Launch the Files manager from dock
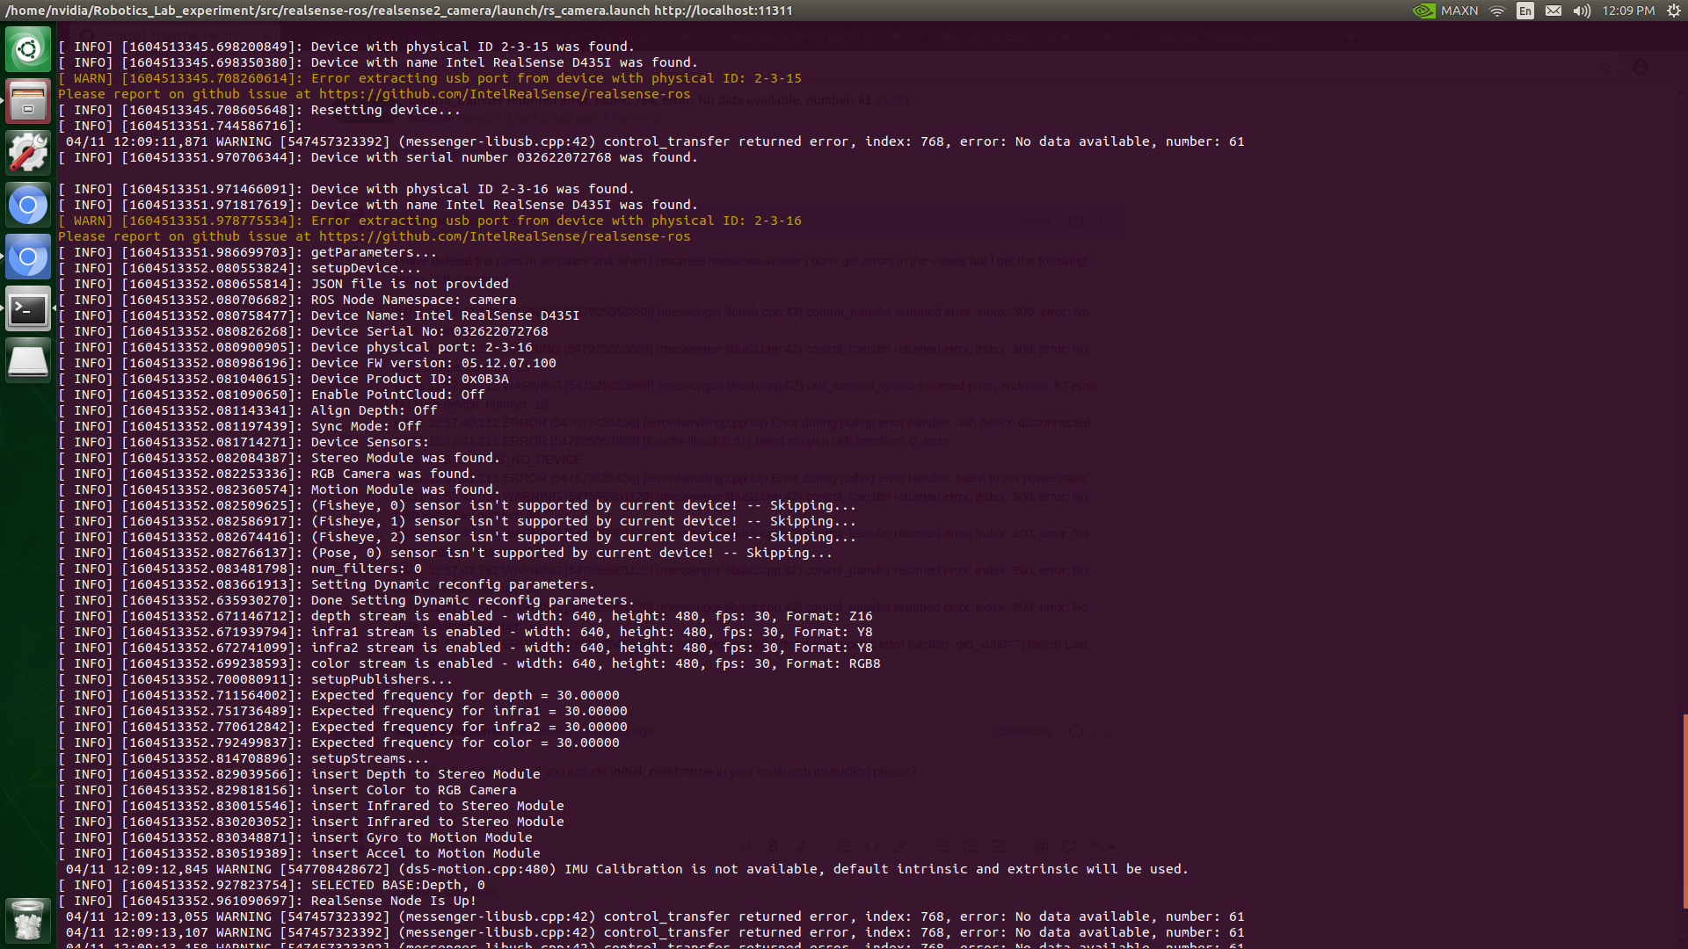The height and width of the screenshot is (949, 1688). pyautogui.click(x=28, y=101)
